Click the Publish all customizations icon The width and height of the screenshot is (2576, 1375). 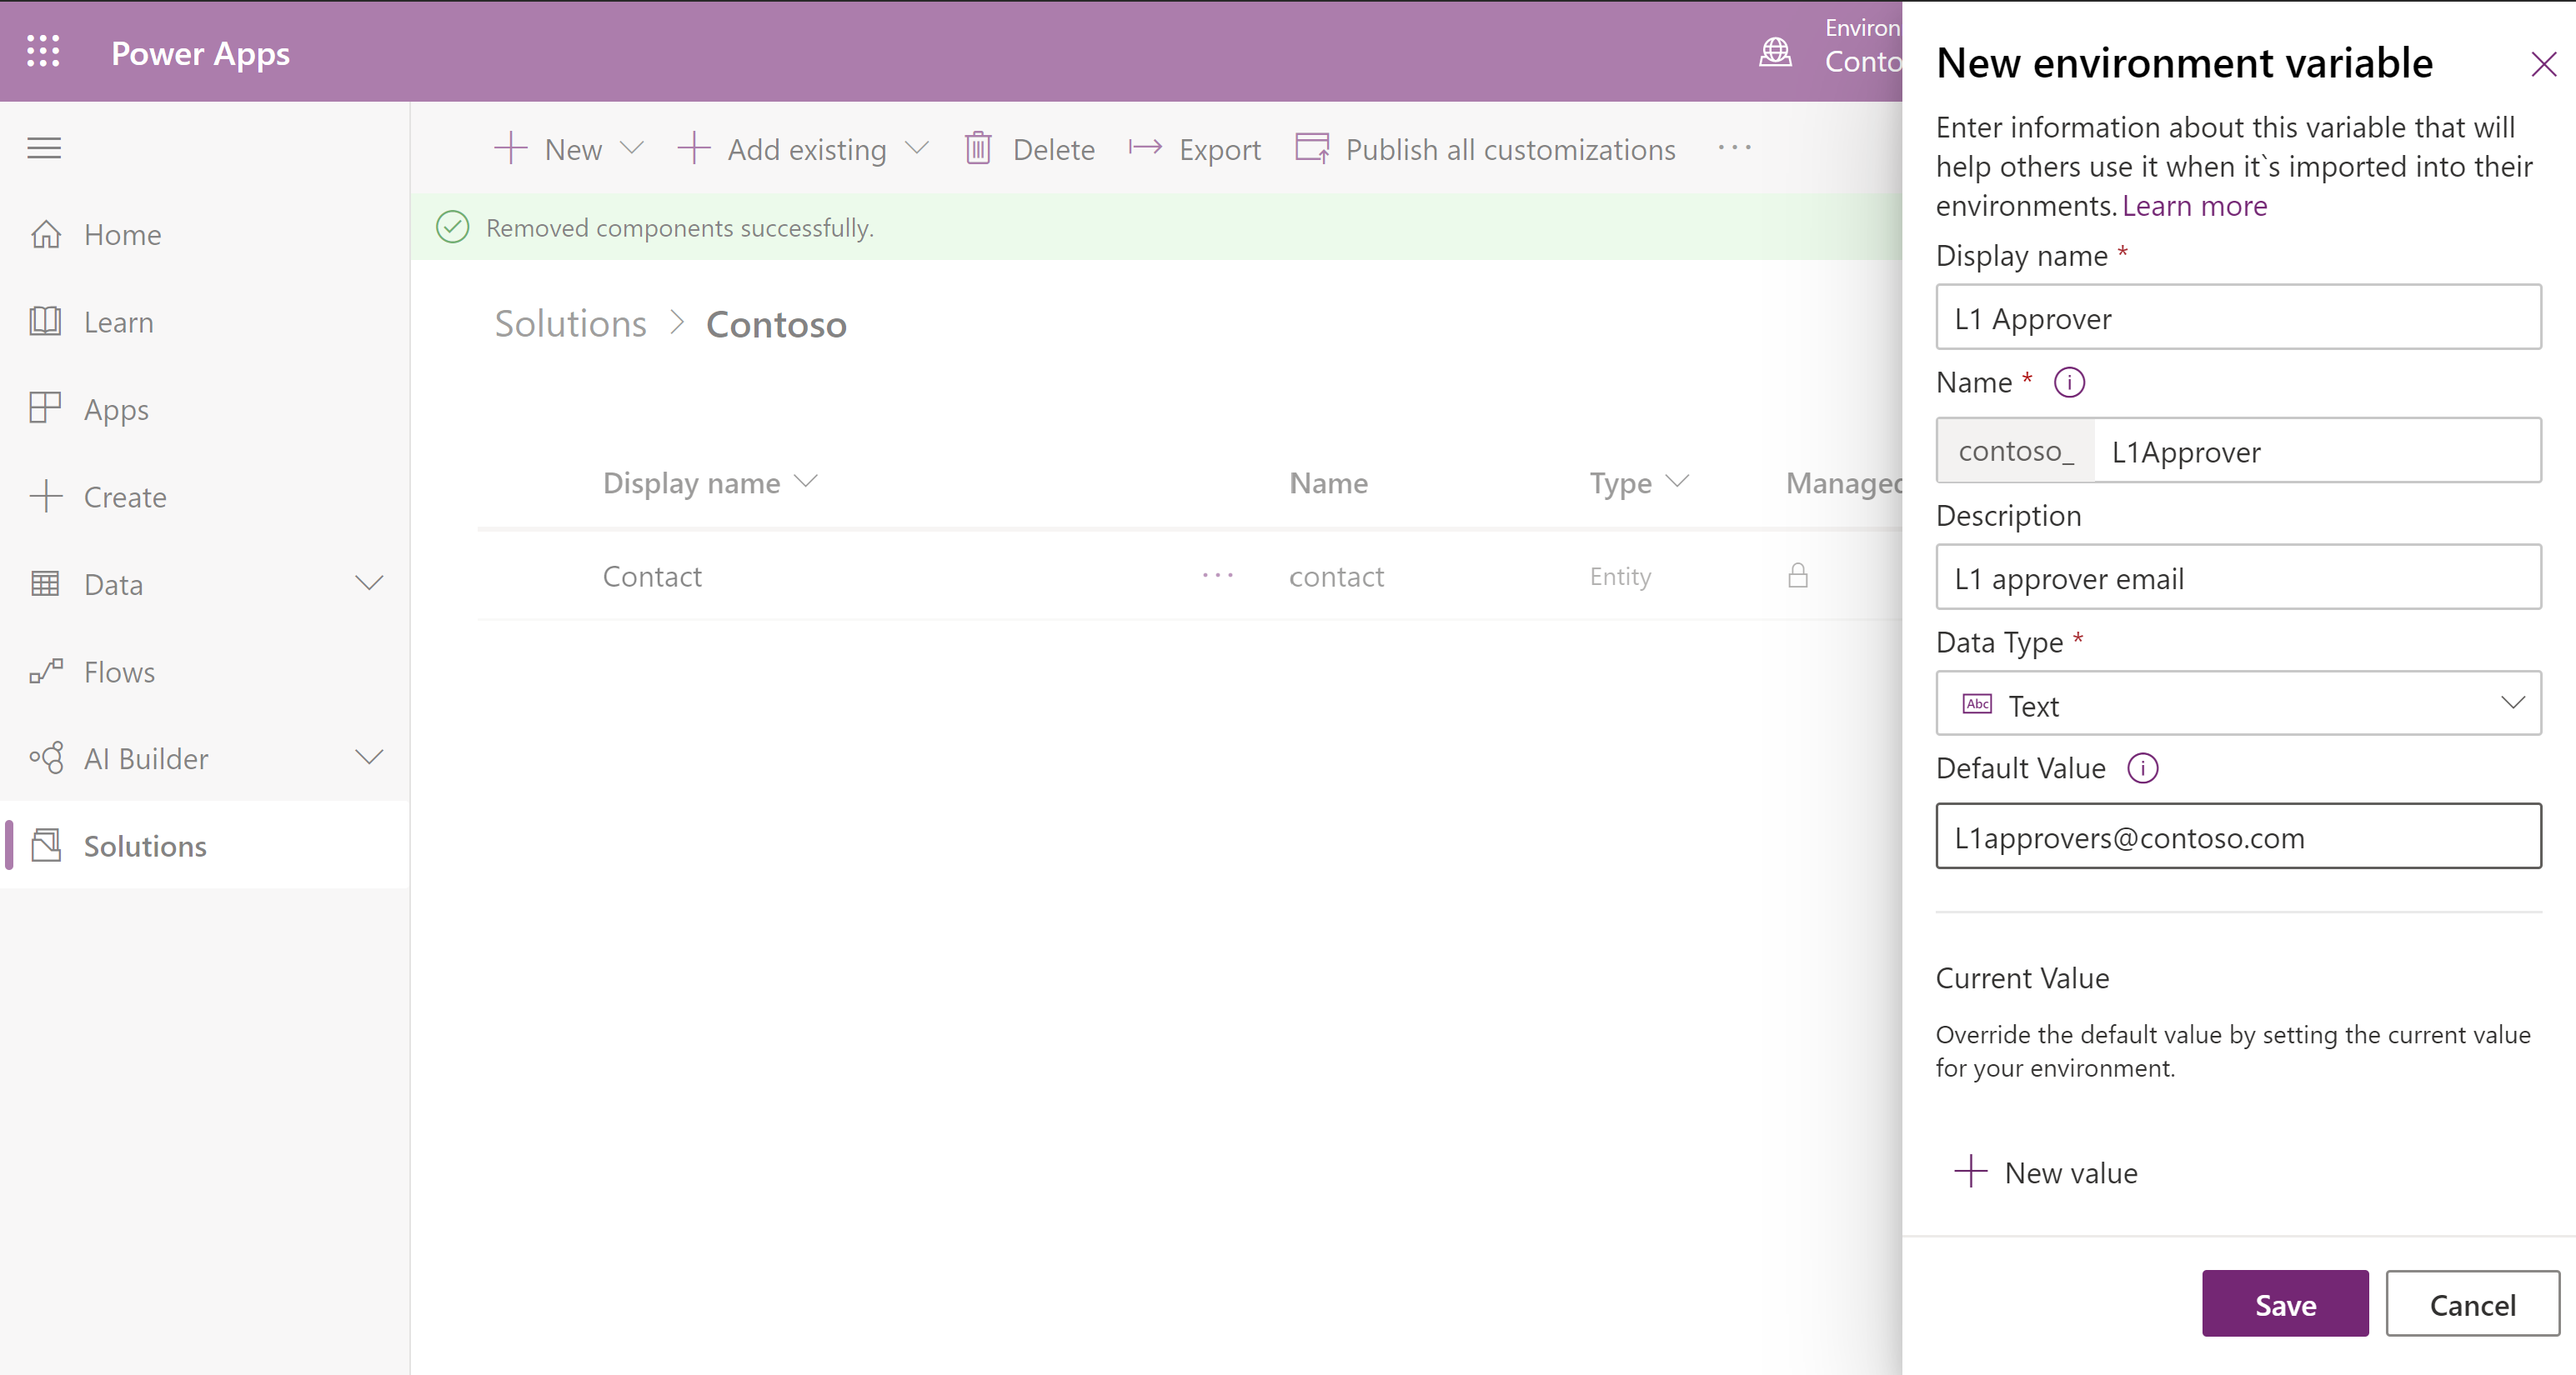(x=1309, y=150)
